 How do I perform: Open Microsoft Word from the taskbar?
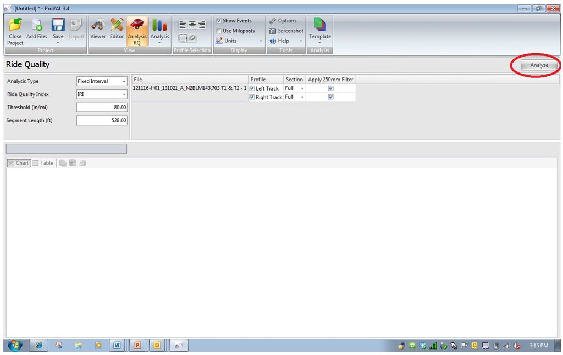117,345
